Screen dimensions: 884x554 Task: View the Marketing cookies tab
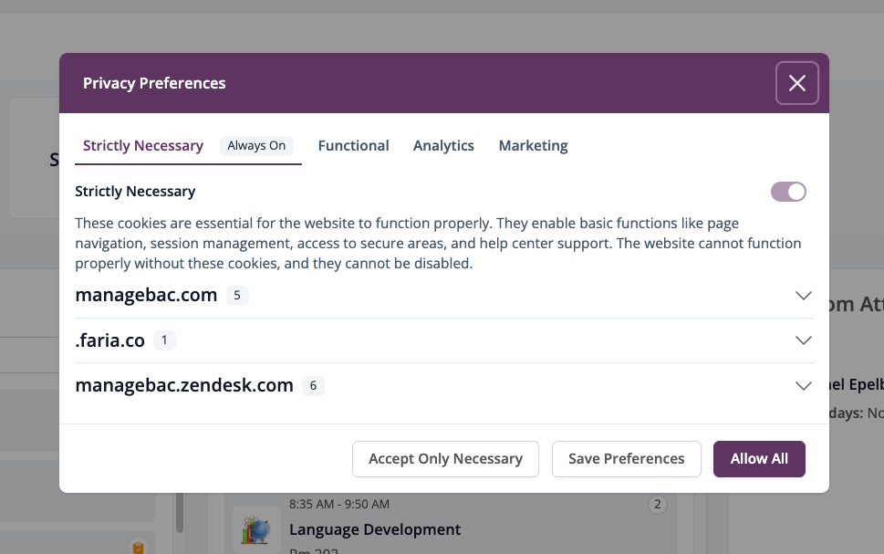[x=533, y=145]
